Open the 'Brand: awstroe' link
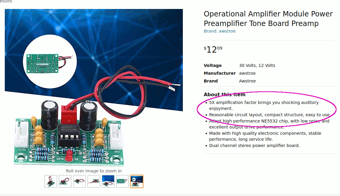 pyautogui.click(x=219, y=31)
